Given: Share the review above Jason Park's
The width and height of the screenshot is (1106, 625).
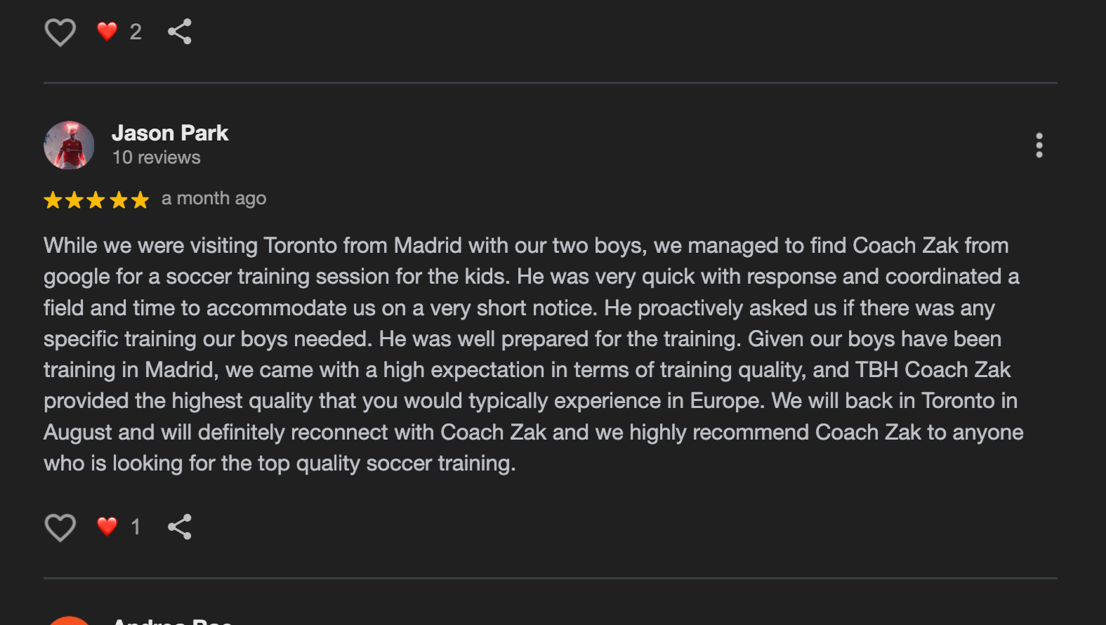Looking at the screenshot, I should pos(180,32).
